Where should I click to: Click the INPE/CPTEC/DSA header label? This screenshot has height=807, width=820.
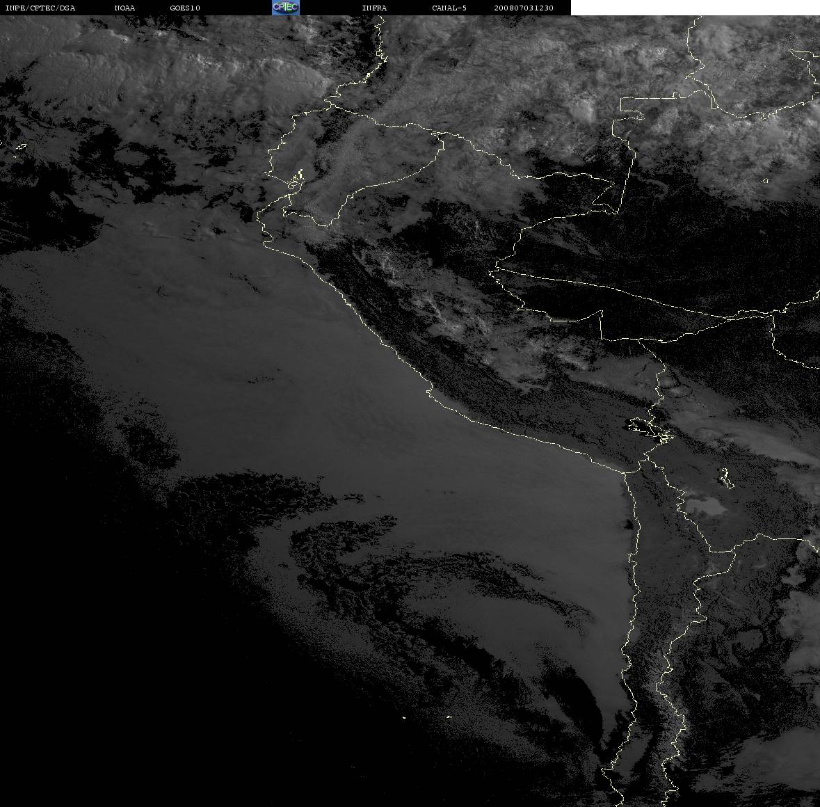(40, 8)
